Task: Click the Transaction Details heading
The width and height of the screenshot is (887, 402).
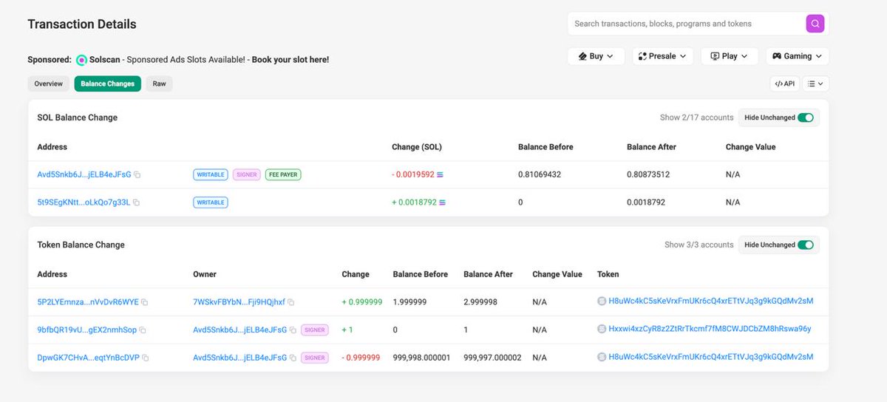Action: (x=82, y=24)
